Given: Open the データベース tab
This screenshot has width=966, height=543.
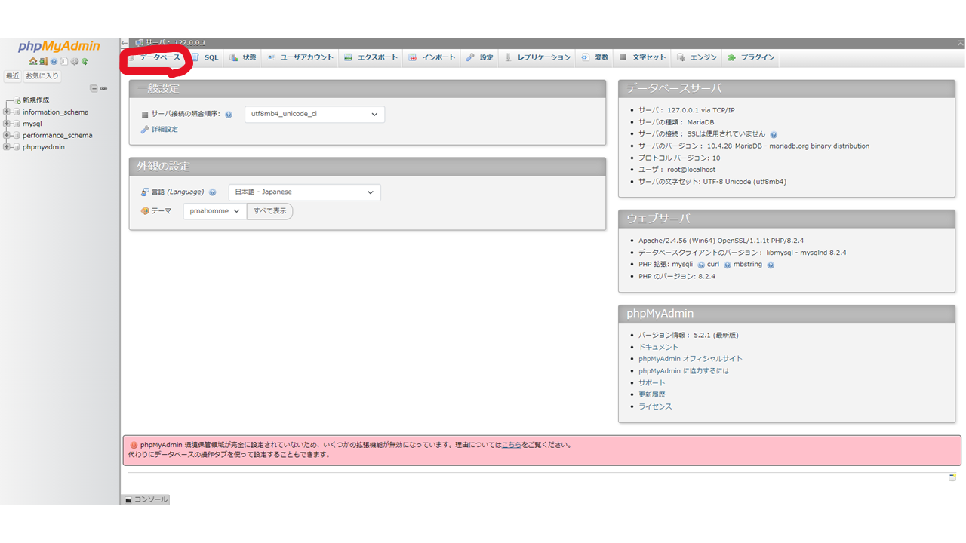Looking at the screenshot, I should [x=155, y=57].
